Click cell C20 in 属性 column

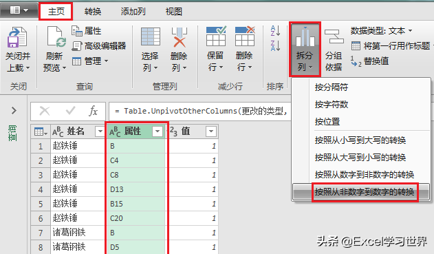136,218
